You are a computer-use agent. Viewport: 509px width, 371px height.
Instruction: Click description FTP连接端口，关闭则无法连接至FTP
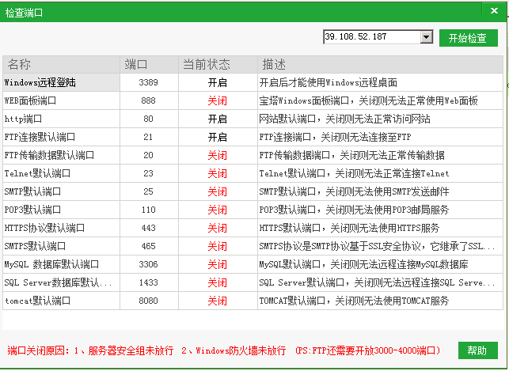point(336,137)
